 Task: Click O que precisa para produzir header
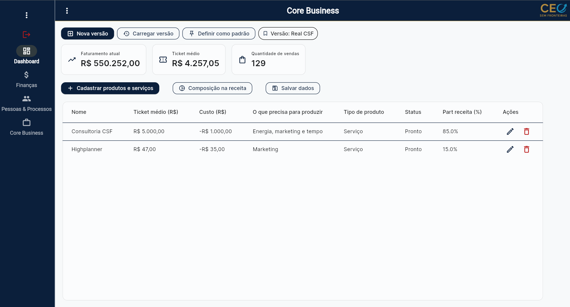288,112
